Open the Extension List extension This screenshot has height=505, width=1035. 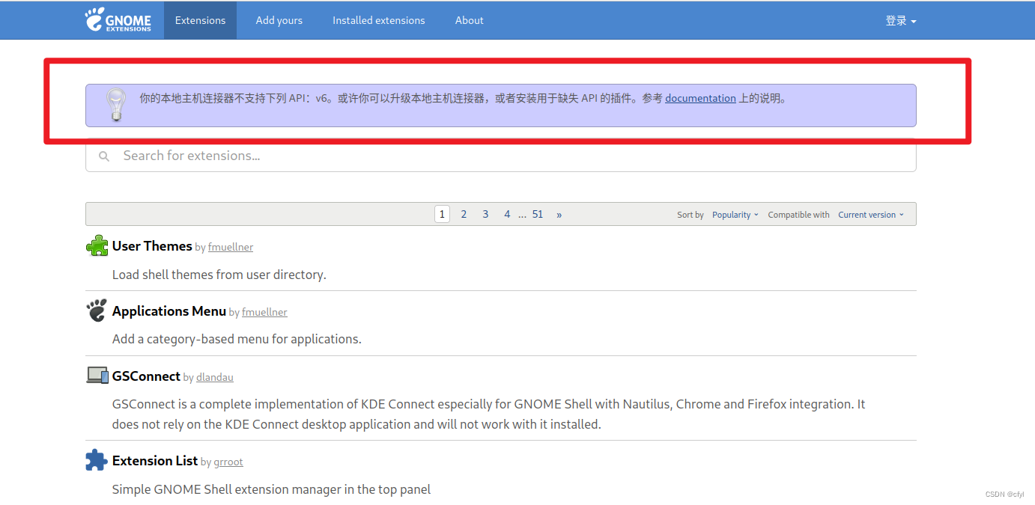tap(155, 460)
